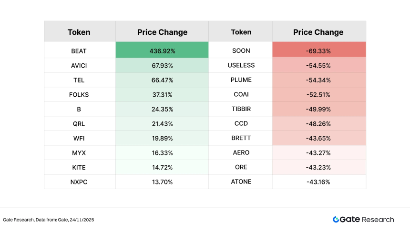The width and height of the screenshot is (410, 232).
Task: Click the FOLKS token row label
Action: (79, 94)
